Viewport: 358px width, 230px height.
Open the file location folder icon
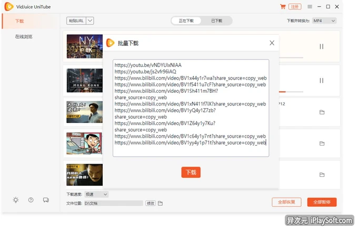click(161, 203)
